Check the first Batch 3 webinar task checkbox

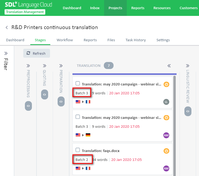pos(78,83)
